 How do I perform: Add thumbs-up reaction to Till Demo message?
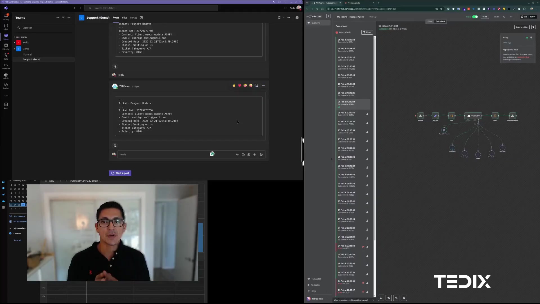point(234,85)
